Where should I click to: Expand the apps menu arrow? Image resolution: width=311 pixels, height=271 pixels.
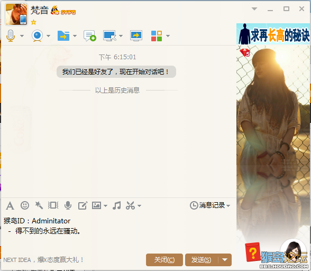click(168, 36)
